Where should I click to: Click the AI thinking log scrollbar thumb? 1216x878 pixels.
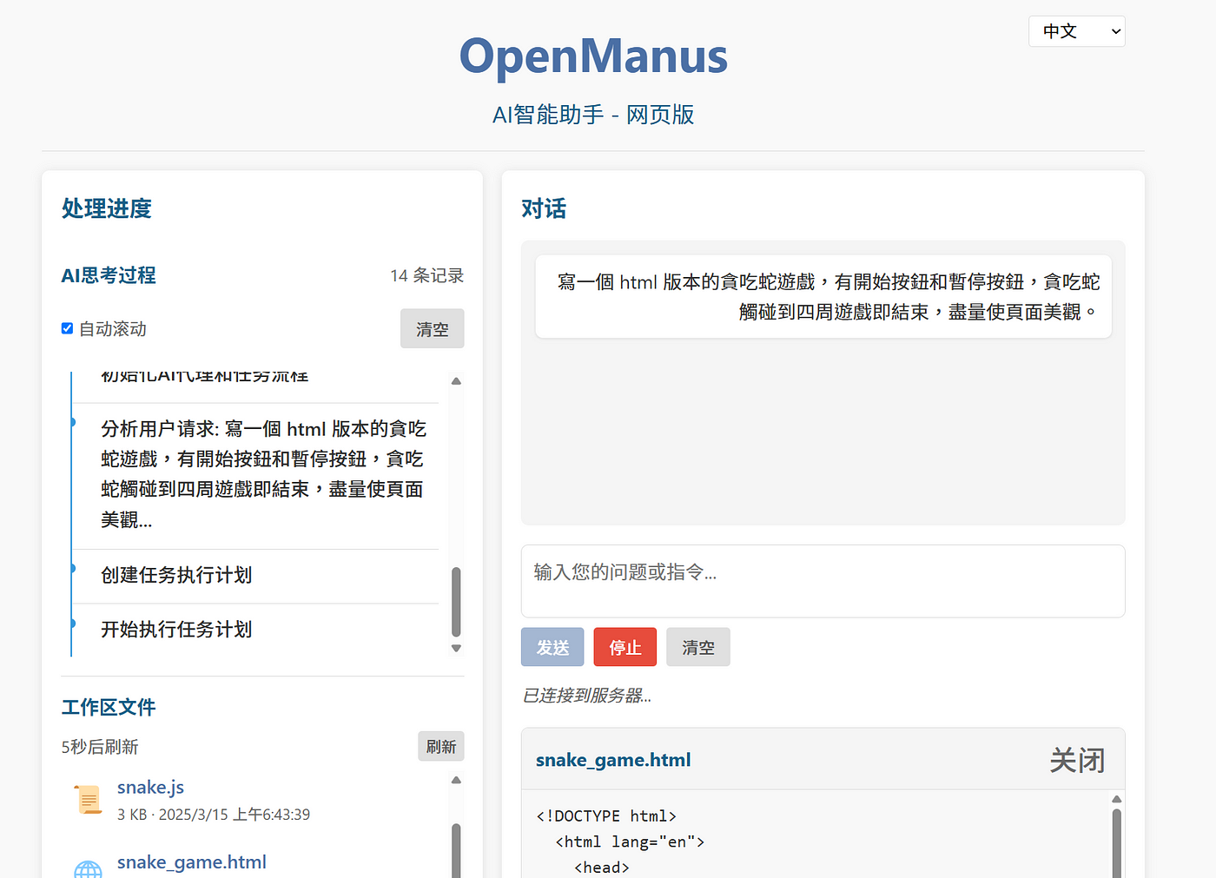coord(456,602)
